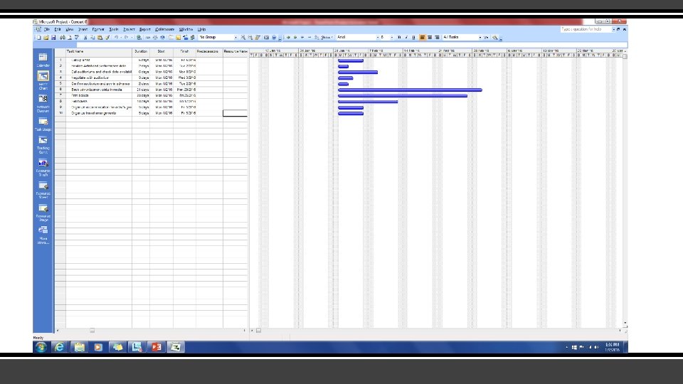
Task: Open the Tools menu
Action: click(x=114, y=29)
